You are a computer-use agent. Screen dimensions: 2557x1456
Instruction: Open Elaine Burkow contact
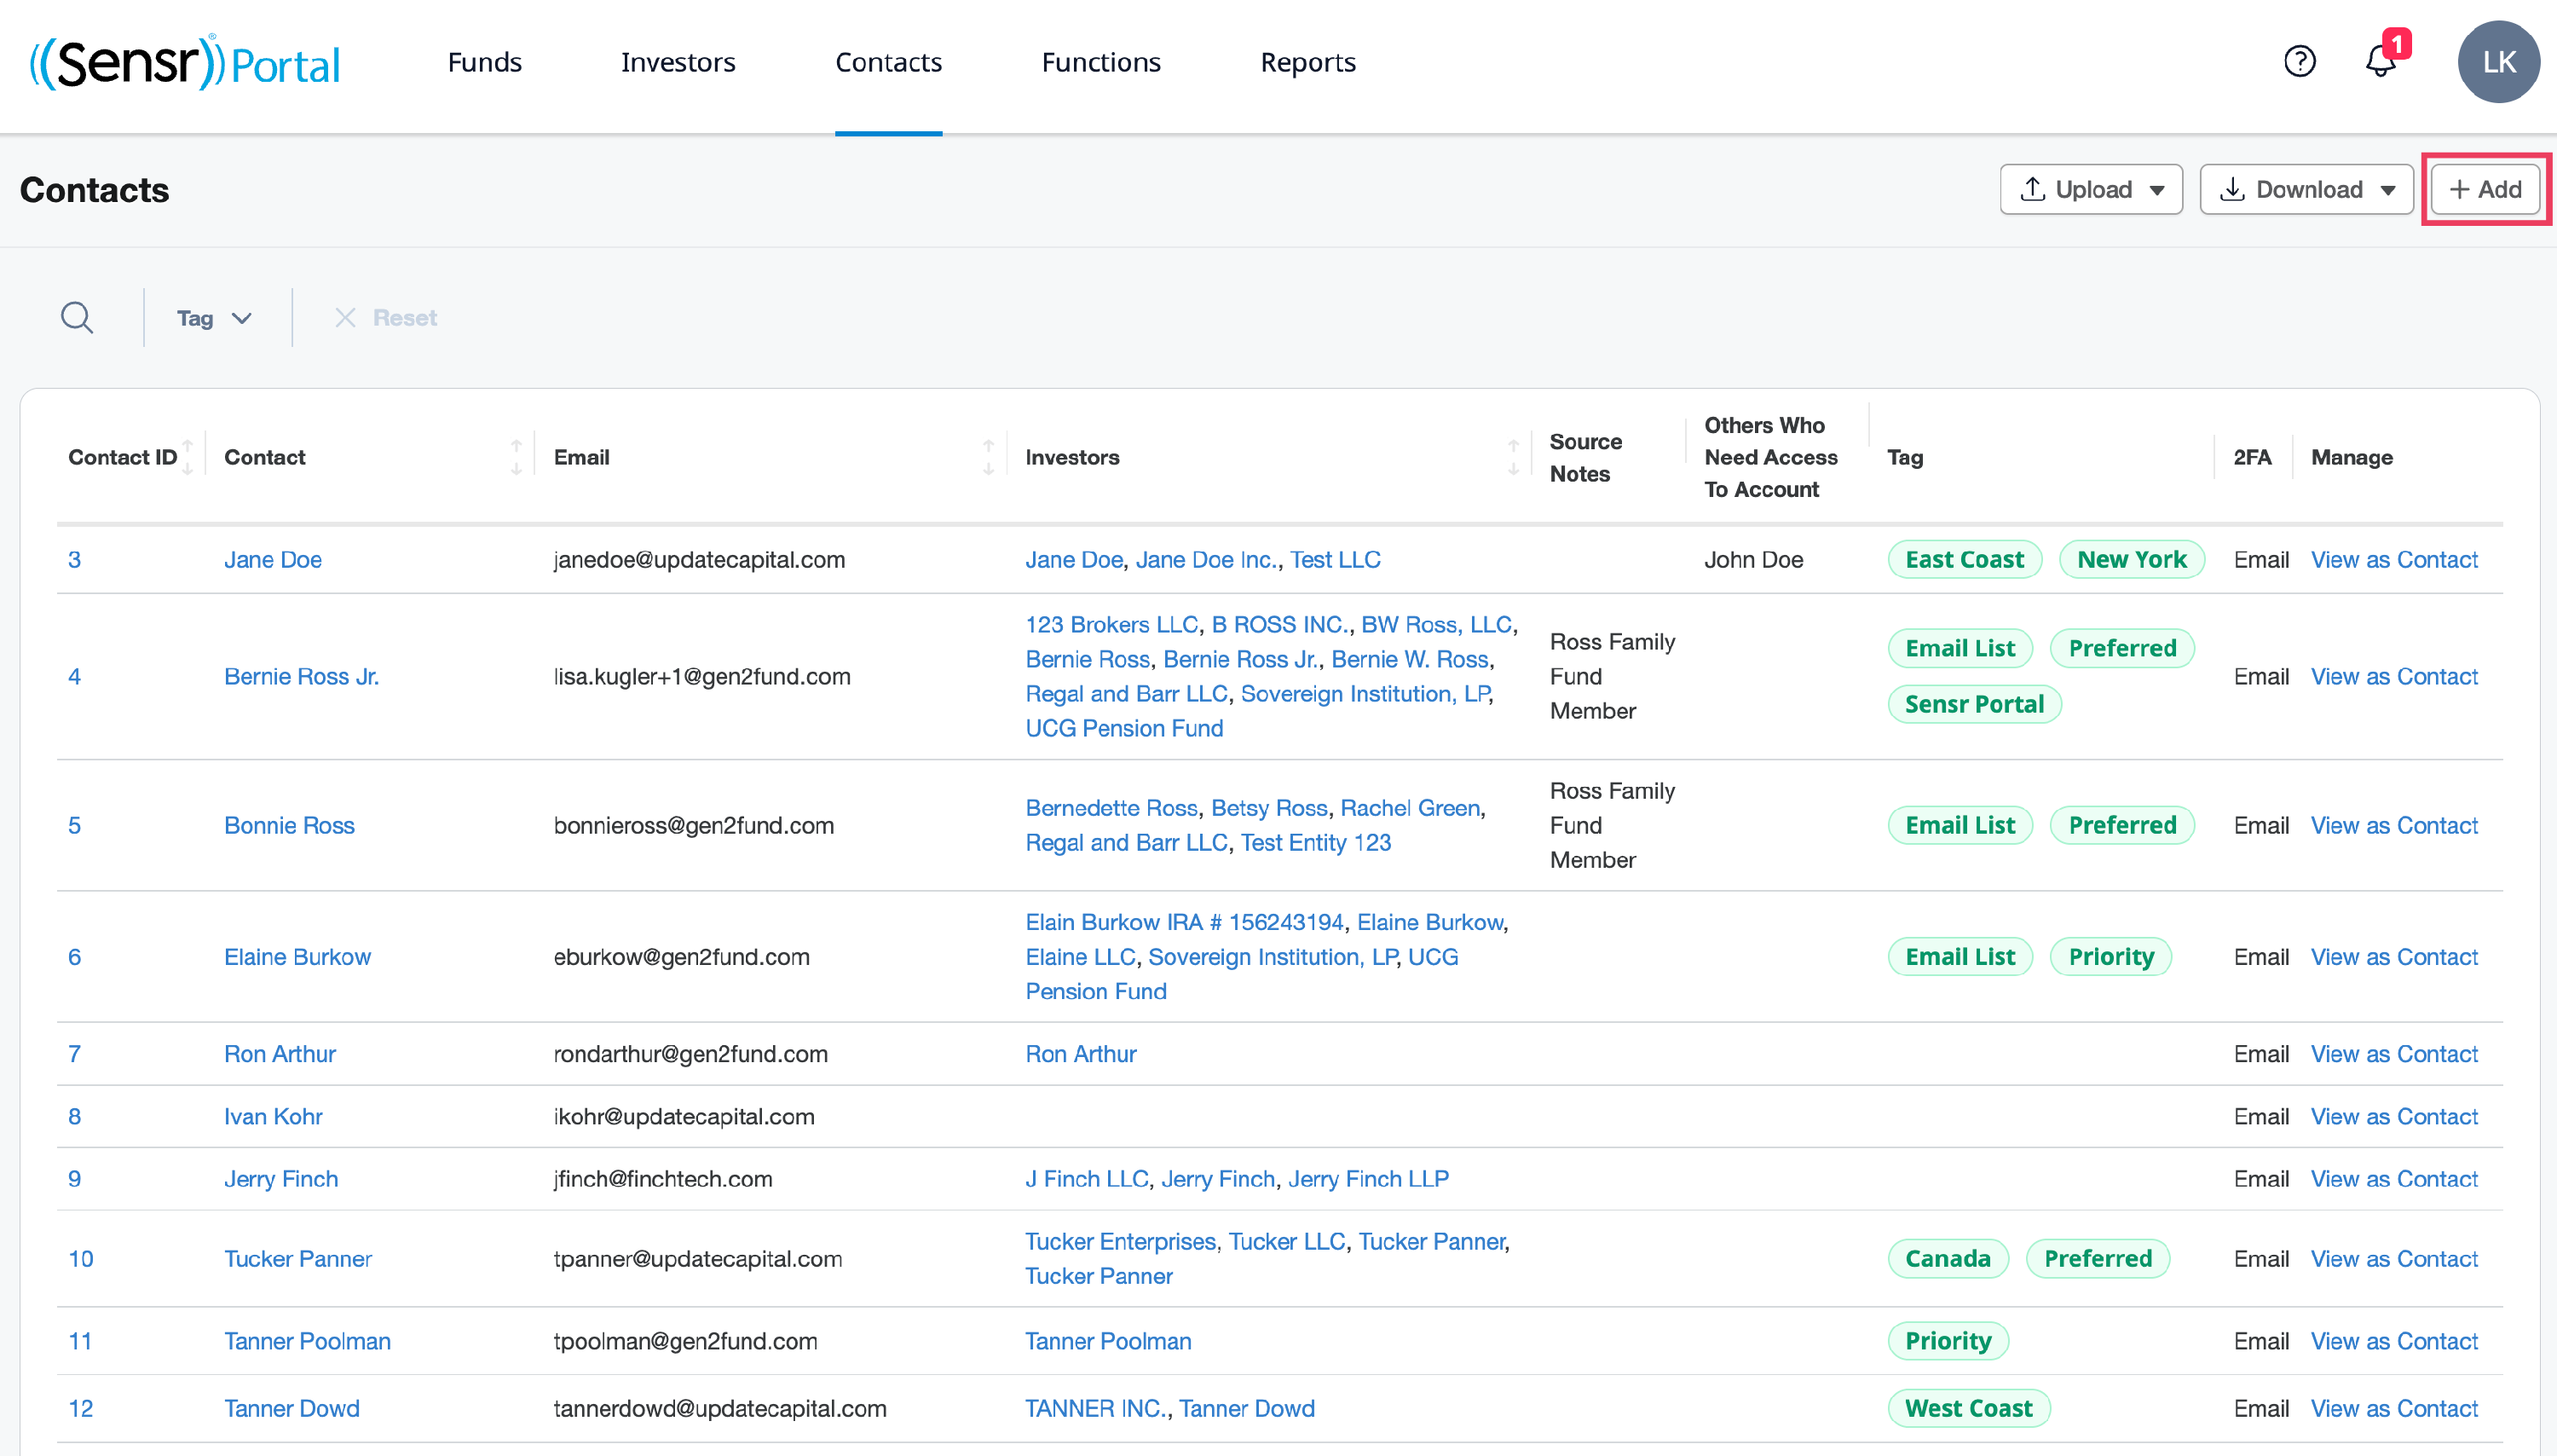297,957
